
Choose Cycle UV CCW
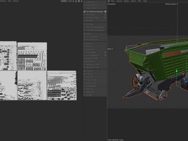point(95,80)
